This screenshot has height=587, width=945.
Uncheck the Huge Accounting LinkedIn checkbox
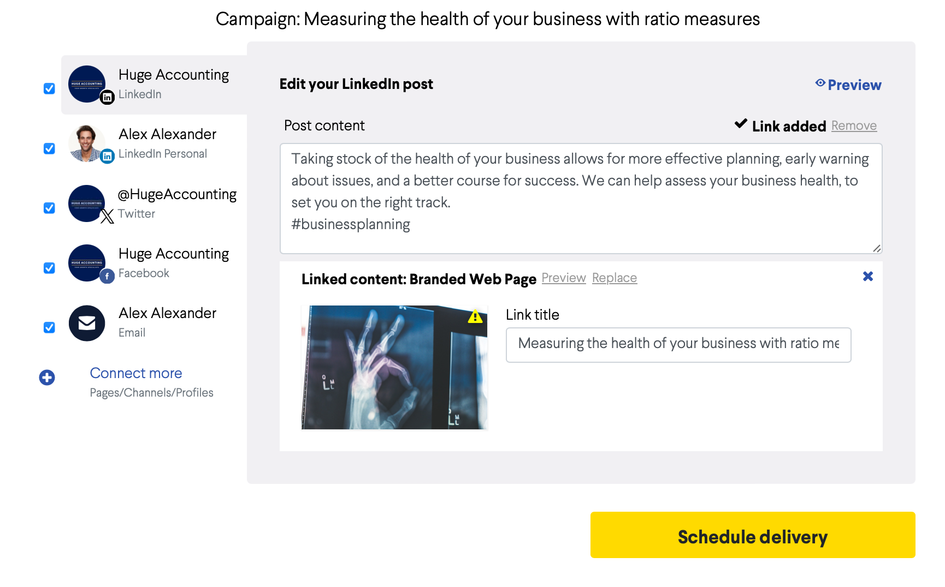click(x=49, y=88)
